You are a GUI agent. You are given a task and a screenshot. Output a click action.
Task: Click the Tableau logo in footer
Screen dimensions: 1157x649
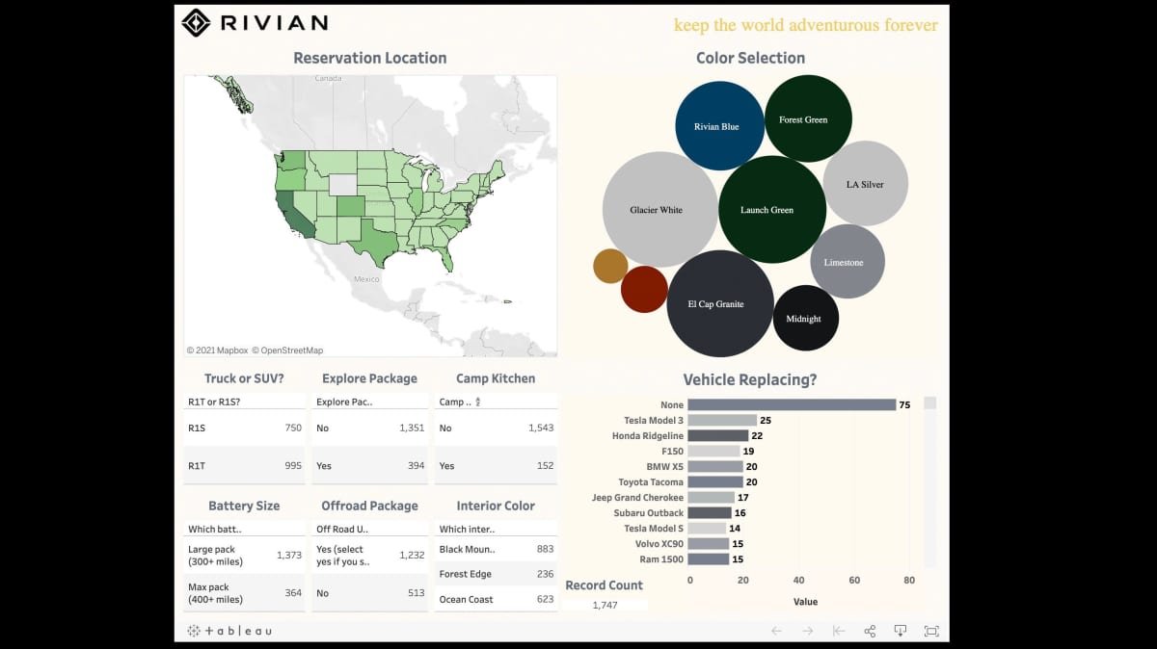click(x=229, y=631)
